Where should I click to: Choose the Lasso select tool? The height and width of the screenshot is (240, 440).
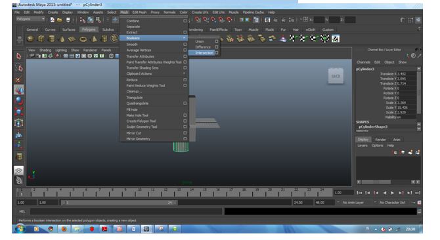tap(19, 68)
